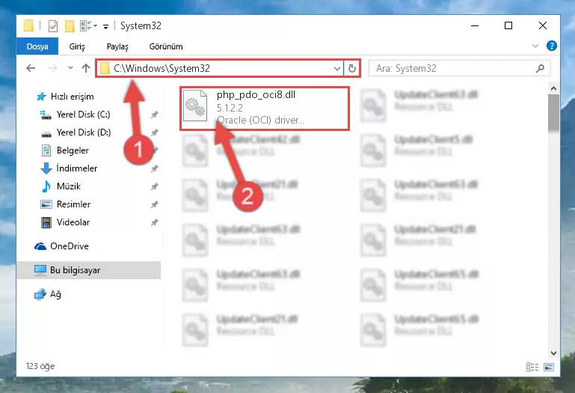The width and height of the screenshot is (575, 393).
Task: Switch to large icons view in the status bar
Action: click(x=549, y=367)
